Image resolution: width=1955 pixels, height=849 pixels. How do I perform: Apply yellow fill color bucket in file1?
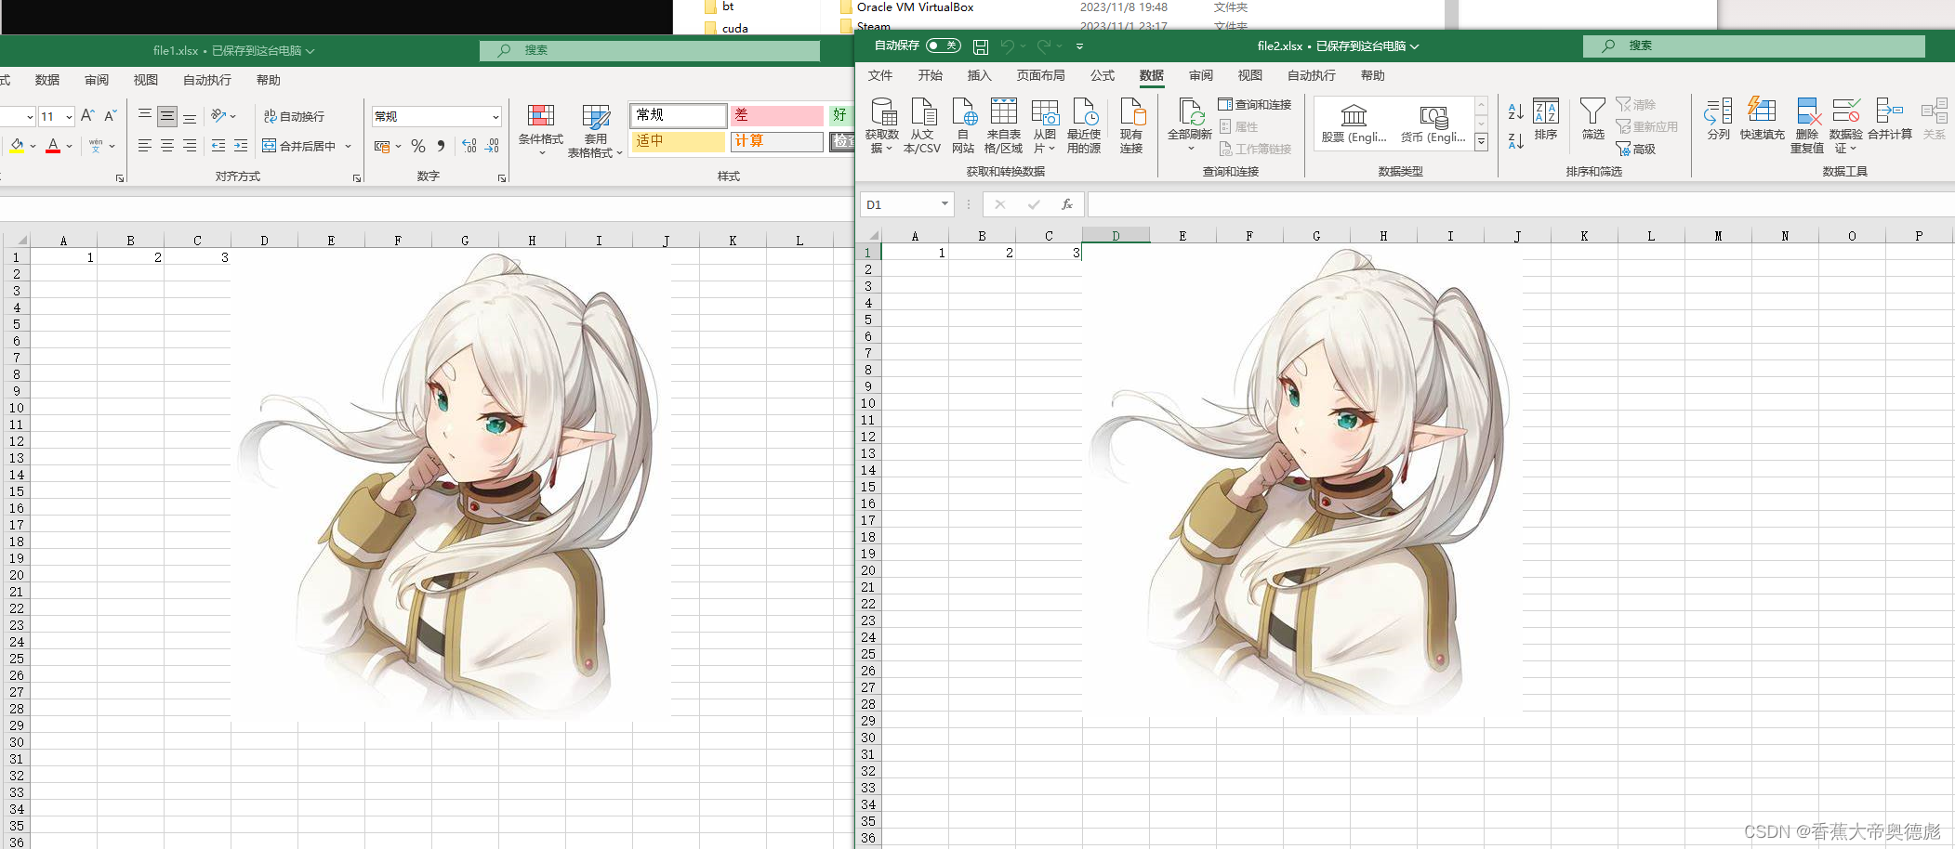[17, 146]
